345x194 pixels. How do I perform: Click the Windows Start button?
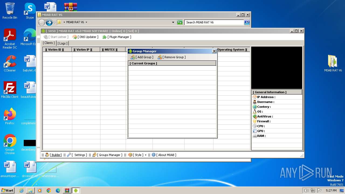tap(7, 190)
